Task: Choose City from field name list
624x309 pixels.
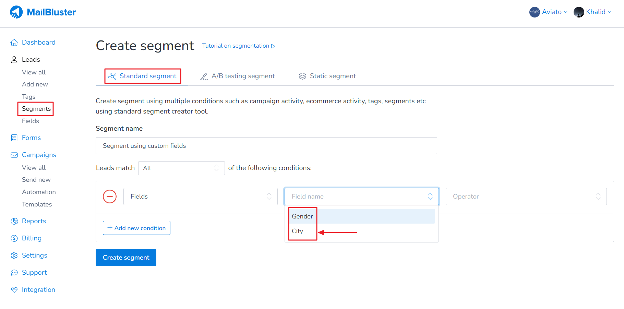Action: click(298, 231)
